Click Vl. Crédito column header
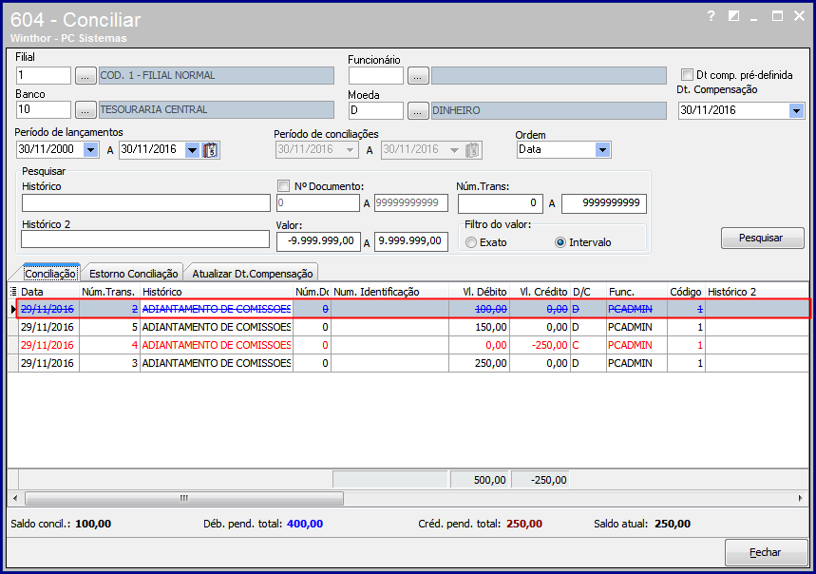 coord(541,292)
